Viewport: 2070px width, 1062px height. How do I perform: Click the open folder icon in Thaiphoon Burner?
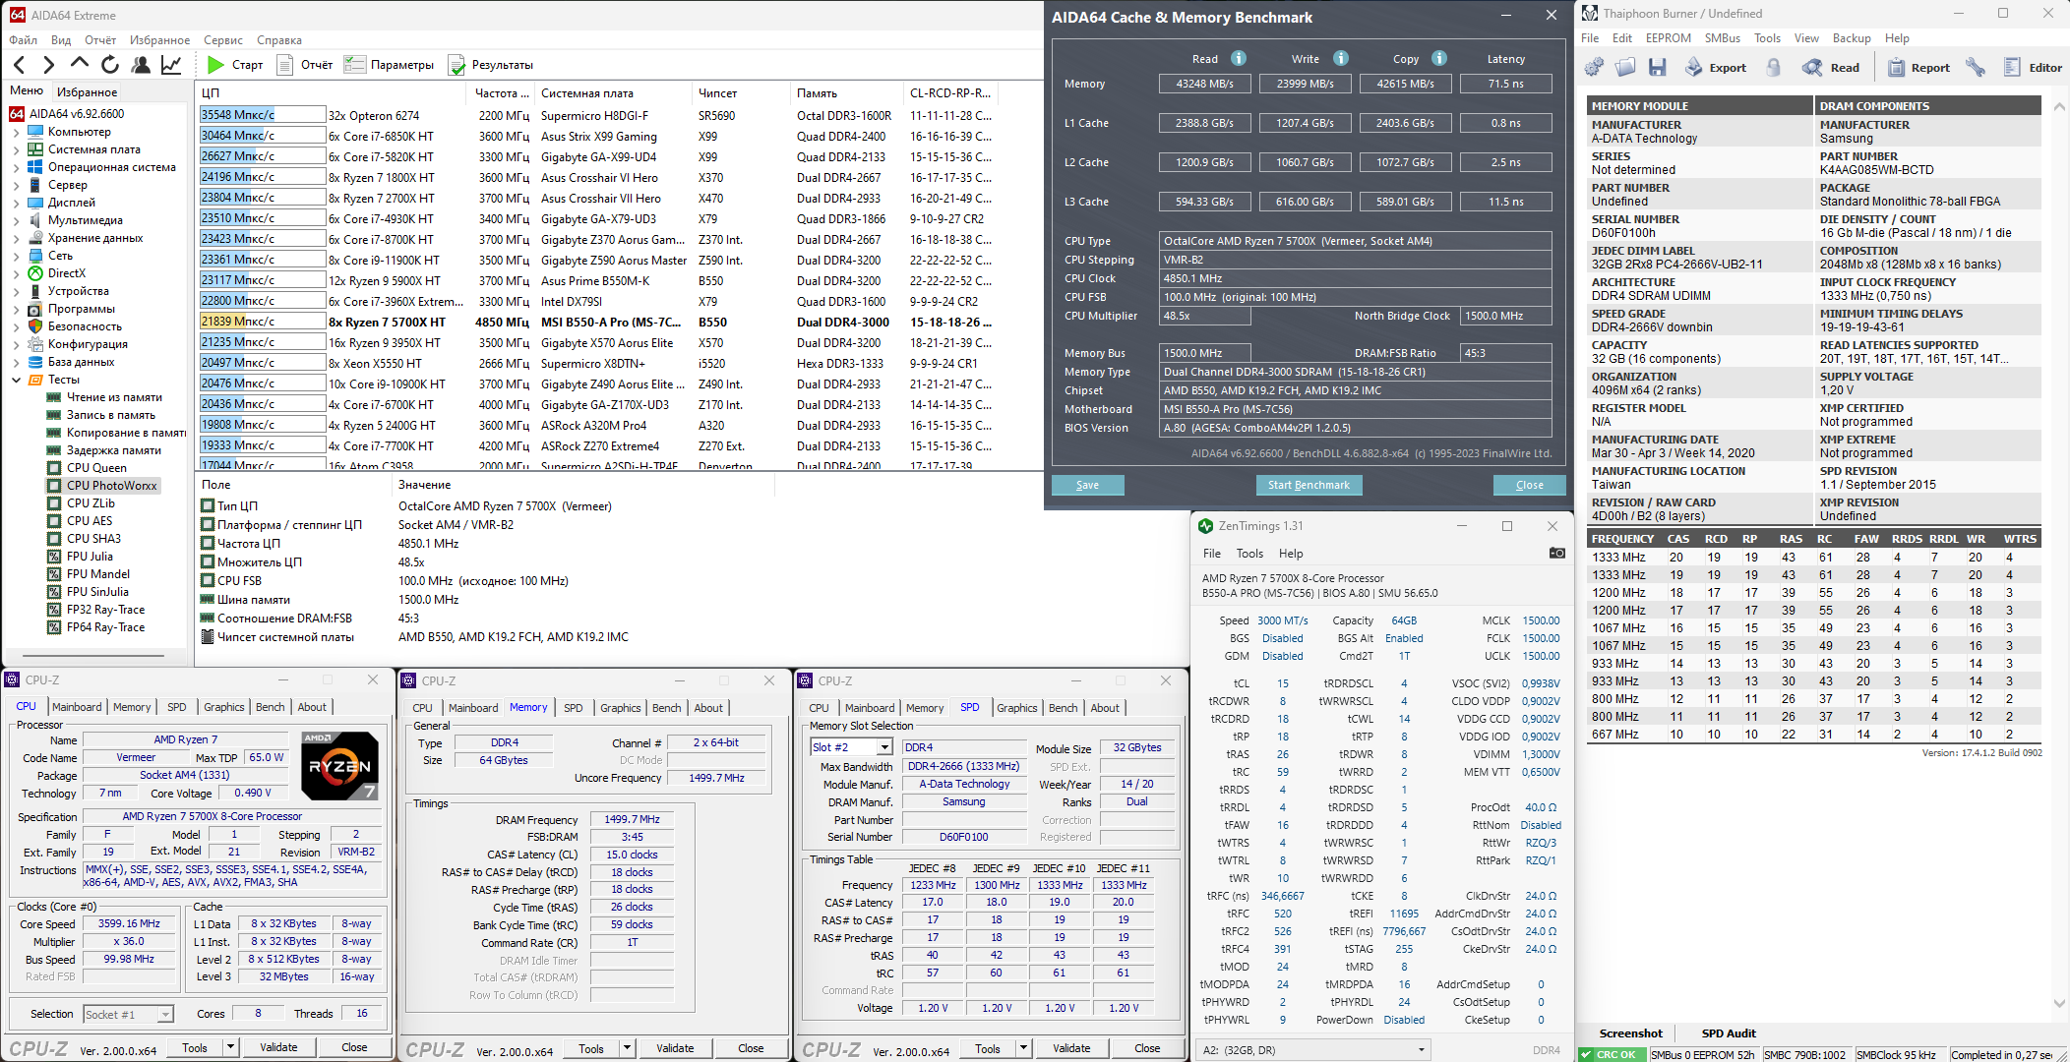(1626, 67)
